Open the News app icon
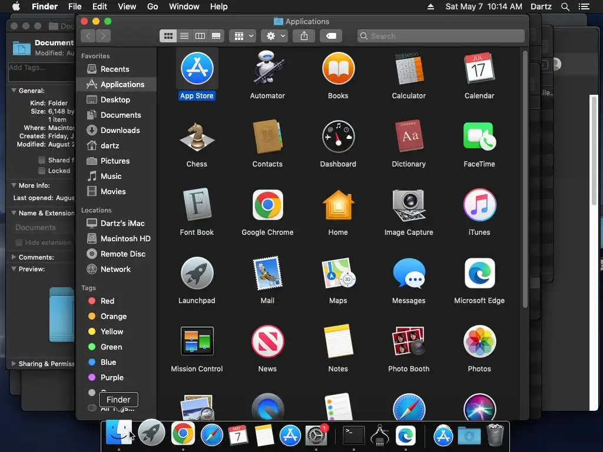Viewport: 603px width, 452px height. [268, 341]
